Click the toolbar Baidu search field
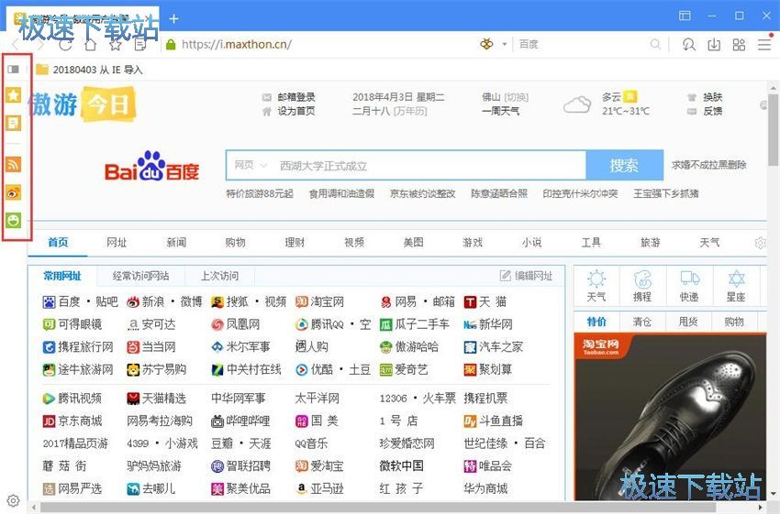This screenshot has height=514, width=780. tap(582, 44)
